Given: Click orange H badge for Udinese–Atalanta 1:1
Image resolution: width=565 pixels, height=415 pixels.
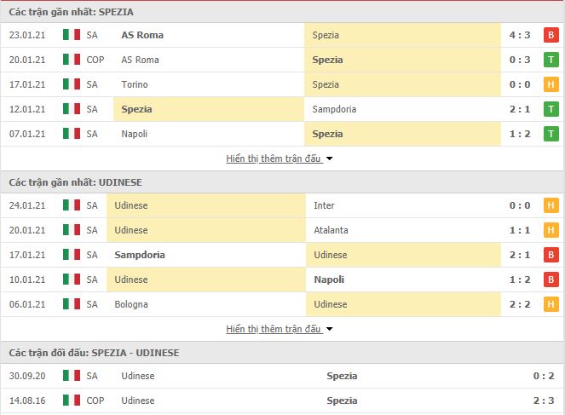Looking at the screenshot, I should pyautogui.click(x=551, y=230).
